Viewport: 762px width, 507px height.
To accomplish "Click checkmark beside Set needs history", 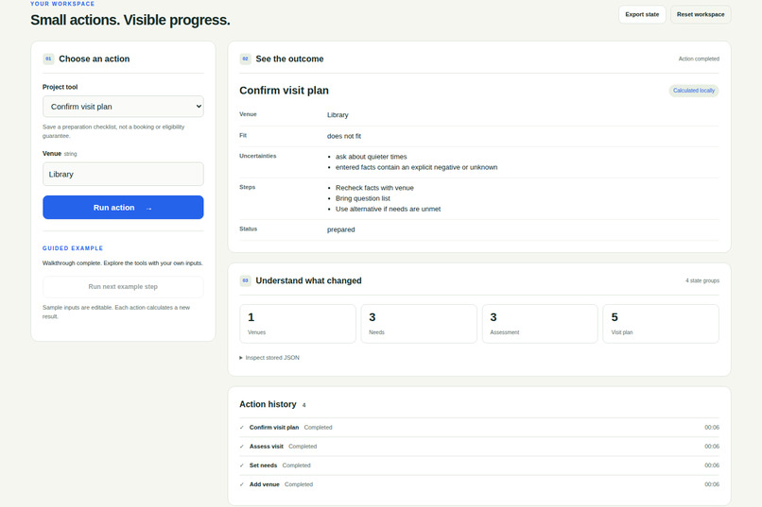I will tap(241, 465).
